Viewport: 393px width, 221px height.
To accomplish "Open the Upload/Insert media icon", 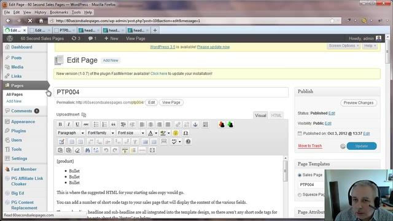I will (84, 115).
